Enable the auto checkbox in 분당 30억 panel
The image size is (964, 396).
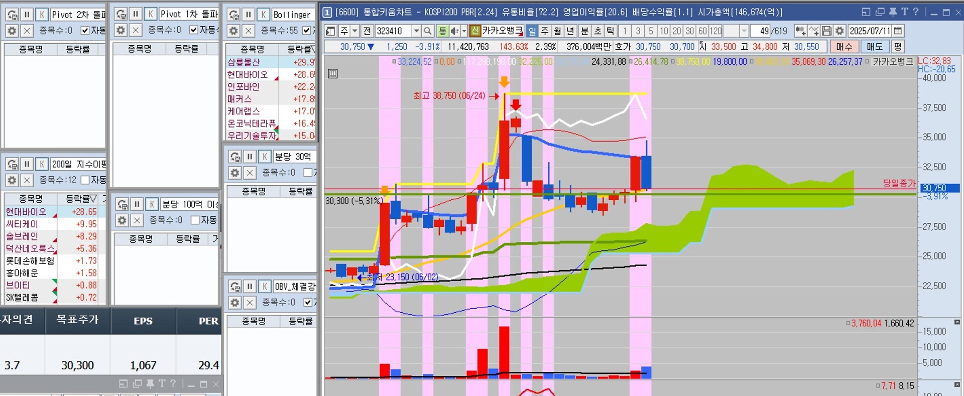pos(308,173)
